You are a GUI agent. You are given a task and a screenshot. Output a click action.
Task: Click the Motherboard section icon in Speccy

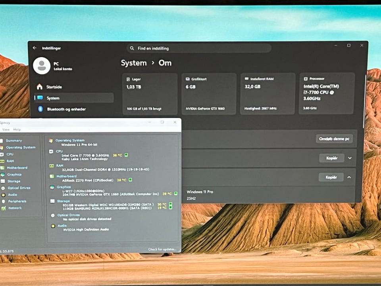52,176
